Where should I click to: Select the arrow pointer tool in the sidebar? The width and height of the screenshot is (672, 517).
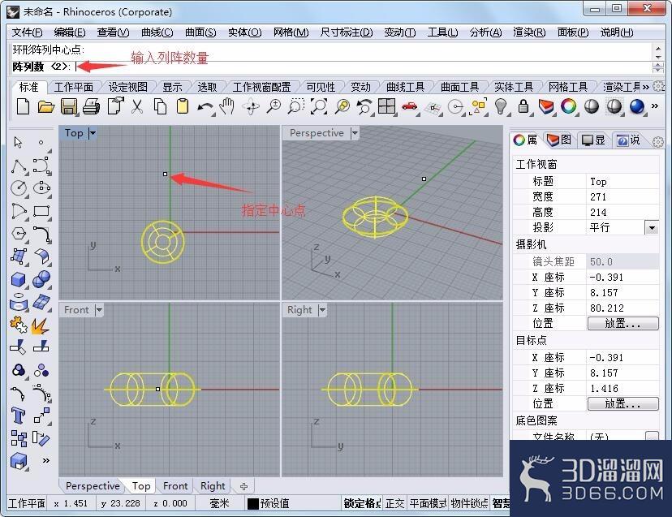coord(18,142)
